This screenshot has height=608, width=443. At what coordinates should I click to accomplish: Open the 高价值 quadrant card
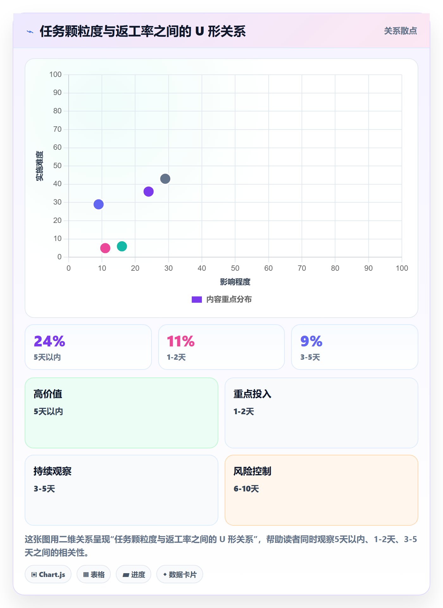pyautogui.click(x=122, y=413)
